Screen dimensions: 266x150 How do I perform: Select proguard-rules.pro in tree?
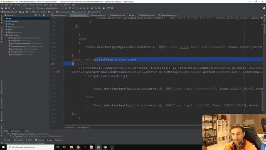coord(26,46)
